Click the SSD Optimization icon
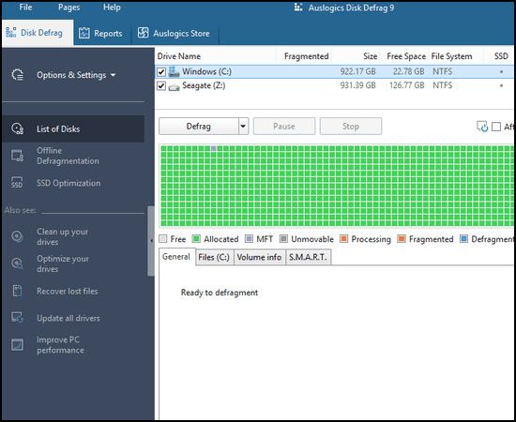Image resolution: width=516 pixels, height=422 pixels. click(x=17, y=183)
